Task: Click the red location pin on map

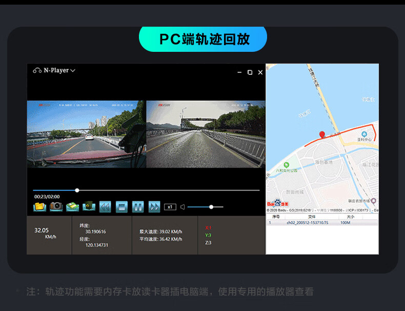Action: click(x=322, y=135)
